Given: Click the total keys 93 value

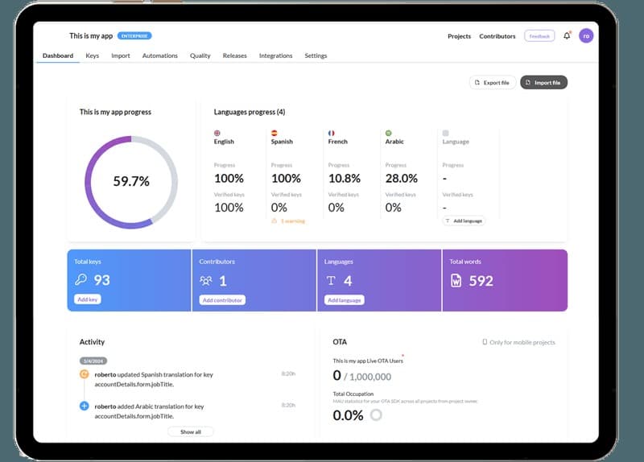Looking at the screenshot, I should [x=102, y=280].
